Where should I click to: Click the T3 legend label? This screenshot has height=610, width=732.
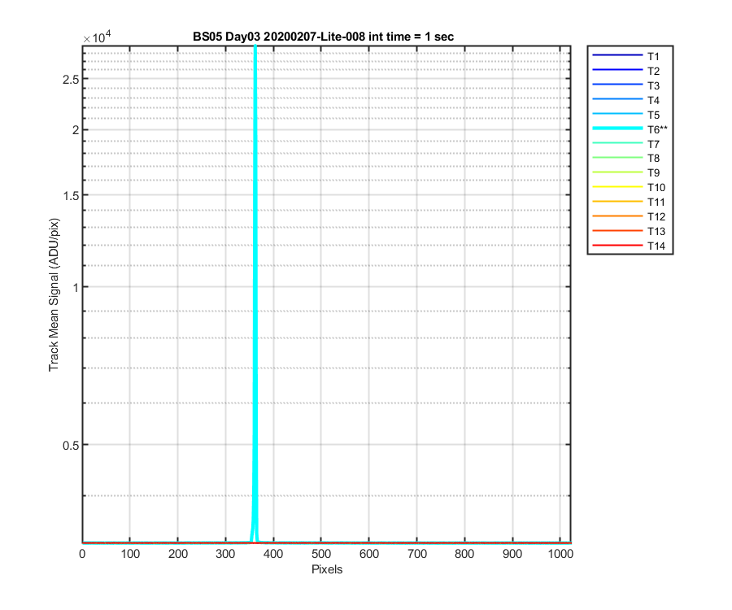[x=653, y=86]
